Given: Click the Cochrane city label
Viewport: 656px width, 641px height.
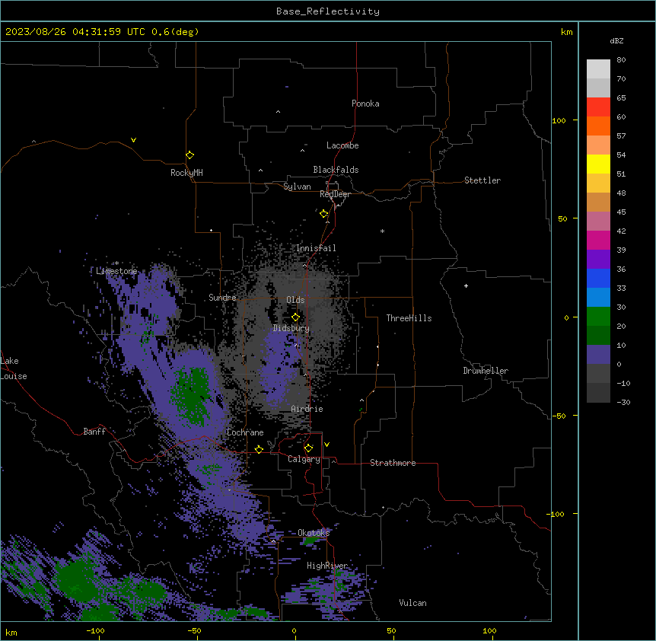Looking at the screenshot, I should click(x=245, y=432).
